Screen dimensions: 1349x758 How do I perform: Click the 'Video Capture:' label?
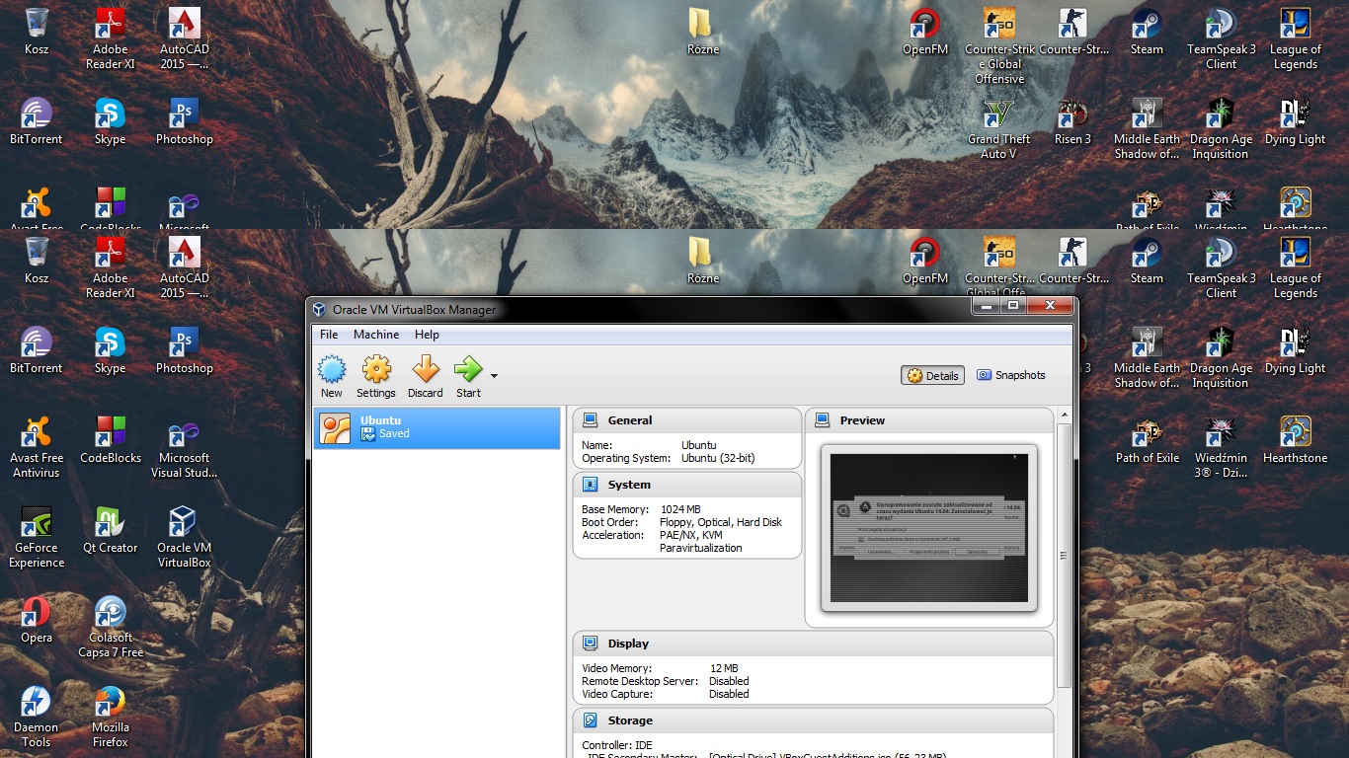click(617, 694)
